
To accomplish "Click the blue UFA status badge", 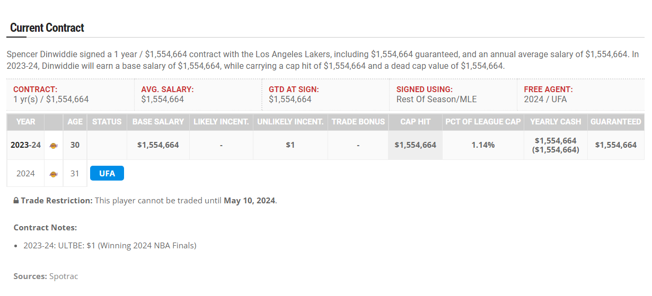I will tap(107, 173).
